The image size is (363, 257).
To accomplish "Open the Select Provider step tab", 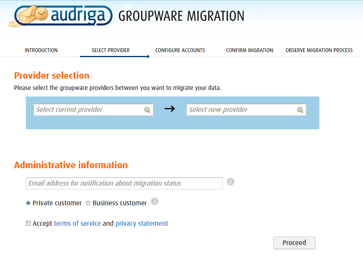I will point(110,50).
